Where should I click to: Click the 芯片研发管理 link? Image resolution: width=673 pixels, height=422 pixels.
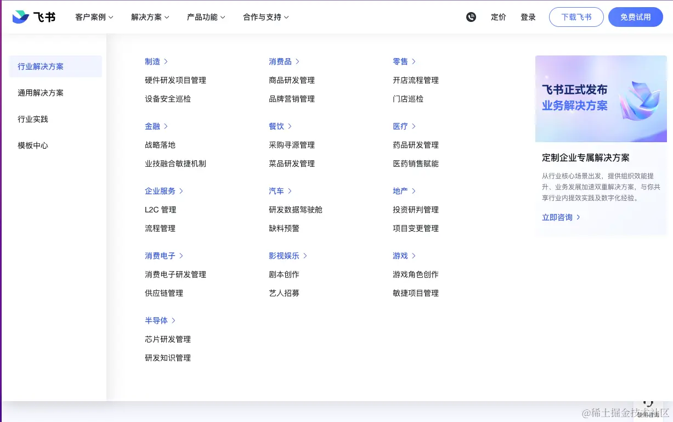pyautogui.click(x=168, y=339)
